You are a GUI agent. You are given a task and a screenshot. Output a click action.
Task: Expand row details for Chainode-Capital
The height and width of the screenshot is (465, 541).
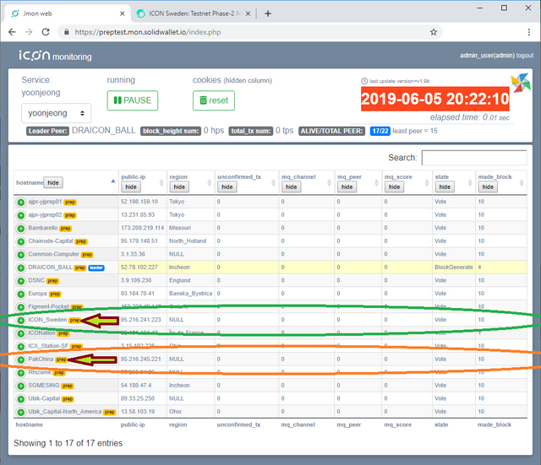pyautogui.click(x=20, y=241)
